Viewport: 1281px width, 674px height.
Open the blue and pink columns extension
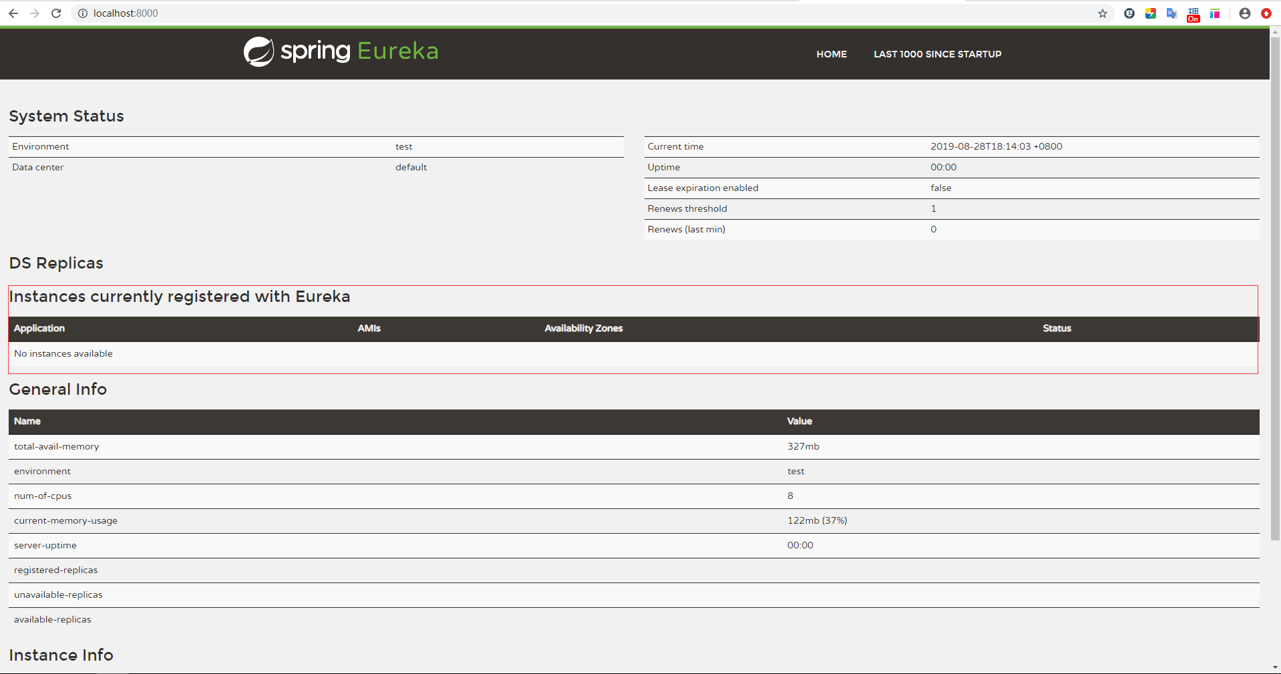tap(1215, 13)
